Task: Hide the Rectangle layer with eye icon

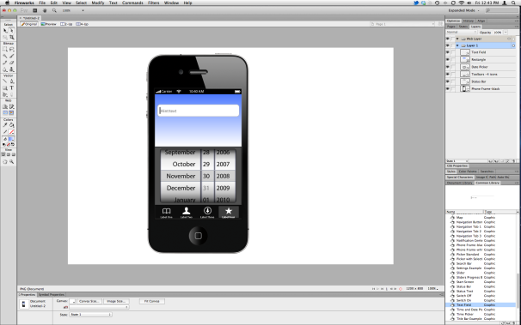Action: 448,60
